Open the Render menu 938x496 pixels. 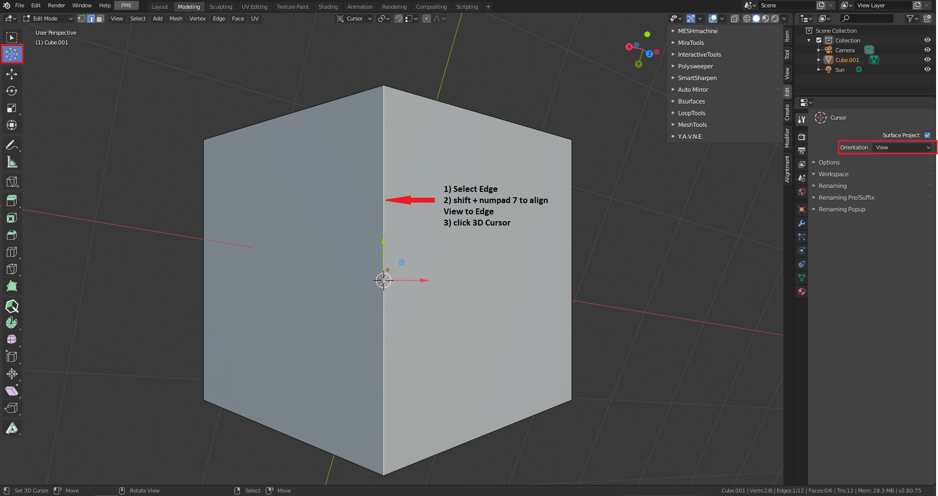coord(56,5)
